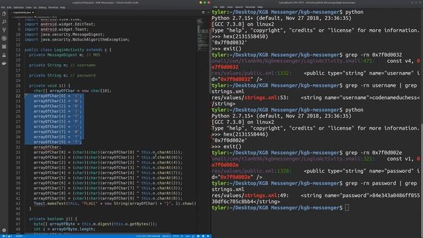Click the active terminal prompt cursor
Screen dimensions: 423x238
coord(347,208)
